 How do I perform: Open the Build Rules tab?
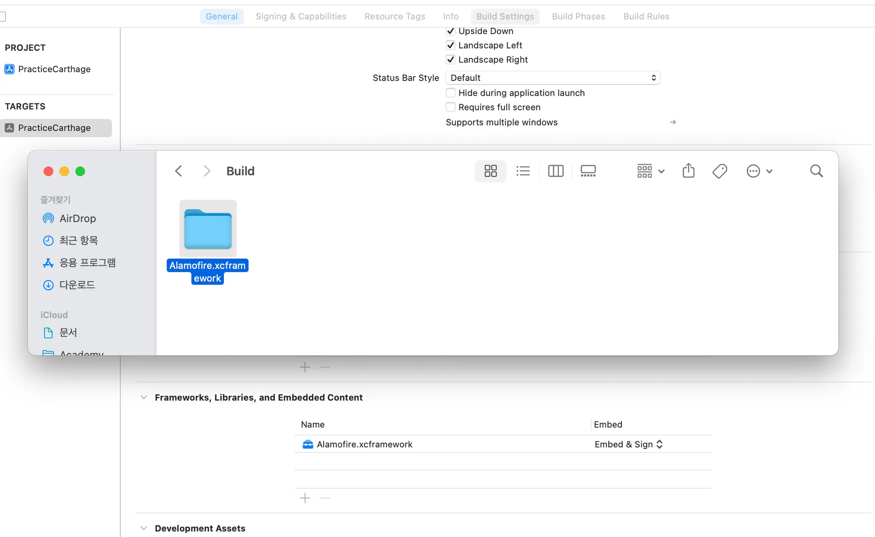(646, 16)
